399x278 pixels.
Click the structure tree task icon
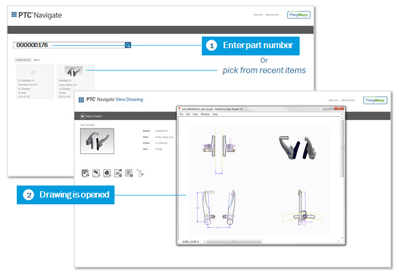[140, 173]
